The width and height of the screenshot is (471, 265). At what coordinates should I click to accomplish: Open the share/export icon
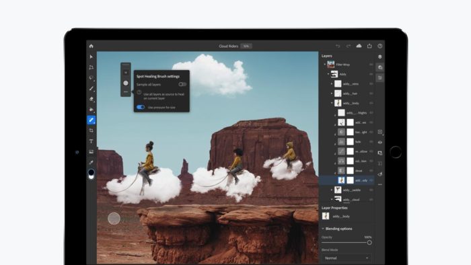(369, 46)
